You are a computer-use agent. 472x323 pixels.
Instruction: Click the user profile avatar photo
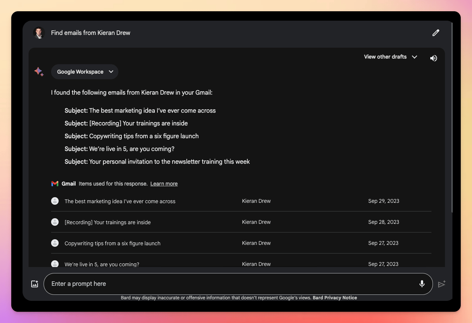click(39, 33)
